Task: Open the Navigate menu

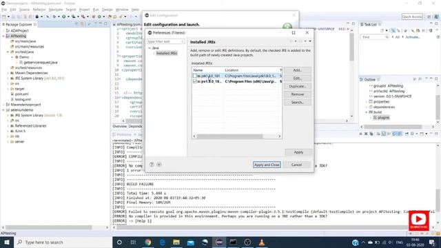Action: (x=56, y=10)
